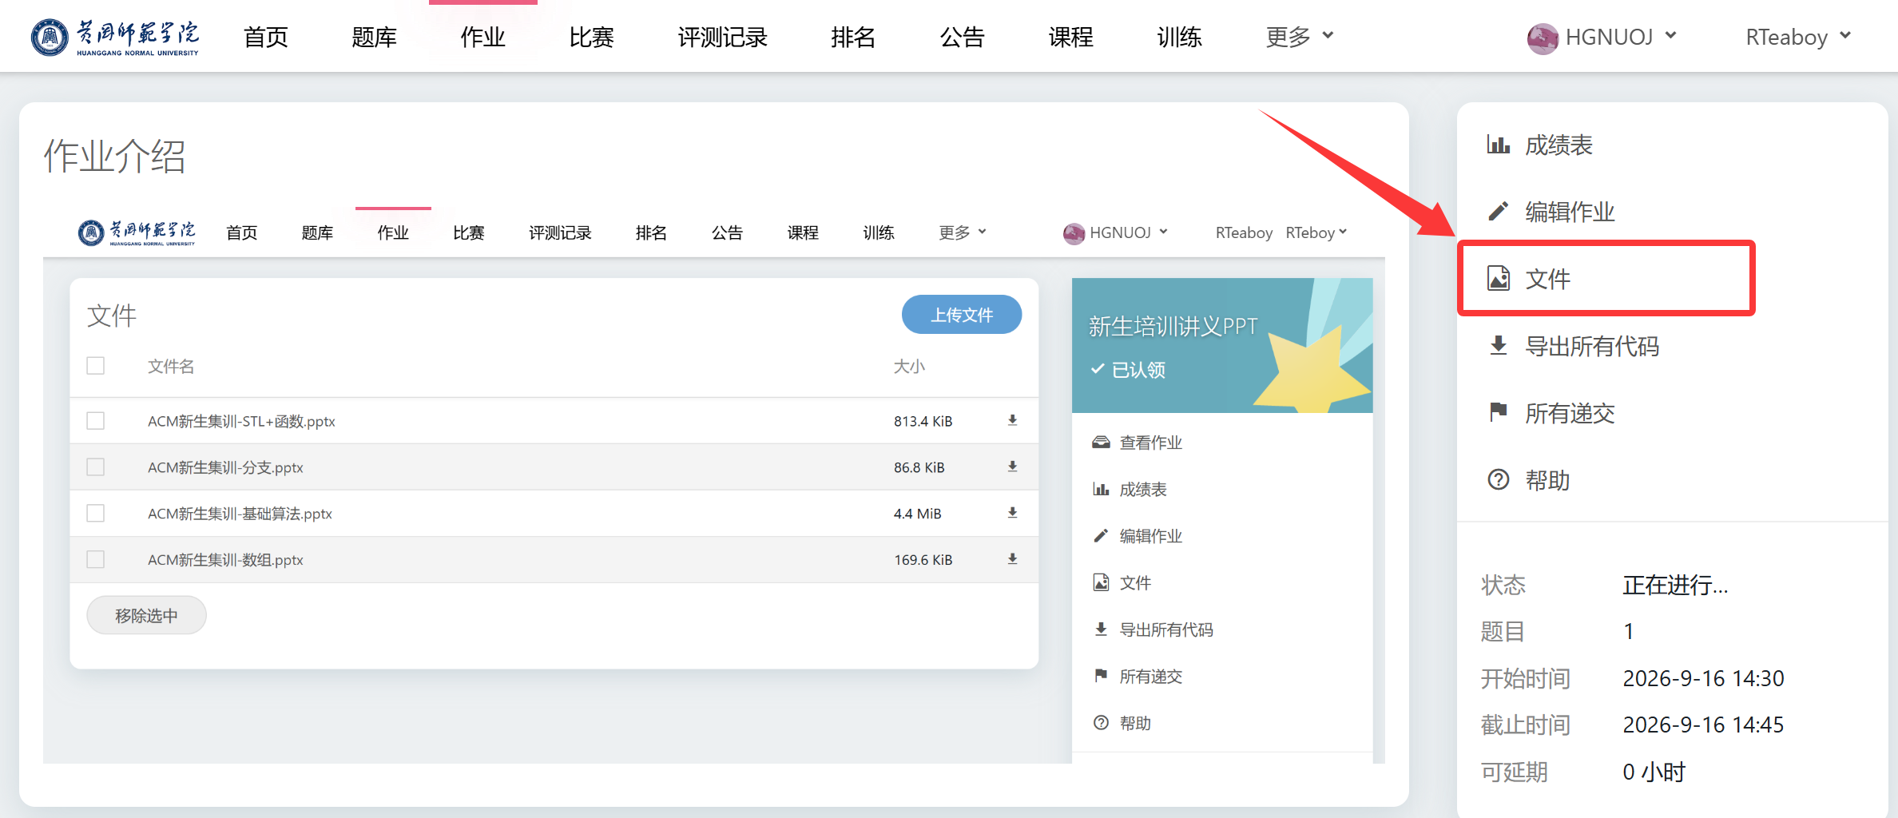This screenshot has width=1898, height=818.
Task: Toggle the select-all checkbox beside 文件名 header
Action: tap(96, 366)
